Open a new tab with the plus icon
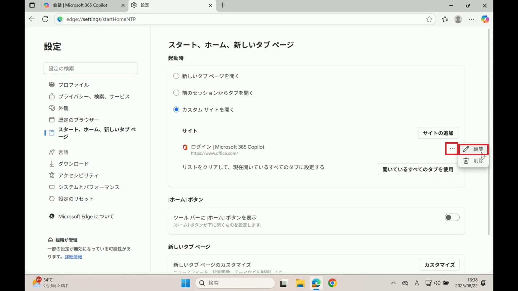 point(223,5)
